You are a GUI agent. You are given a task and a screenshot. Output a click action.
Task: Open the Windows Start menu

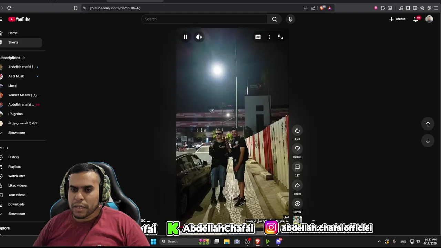153,241
